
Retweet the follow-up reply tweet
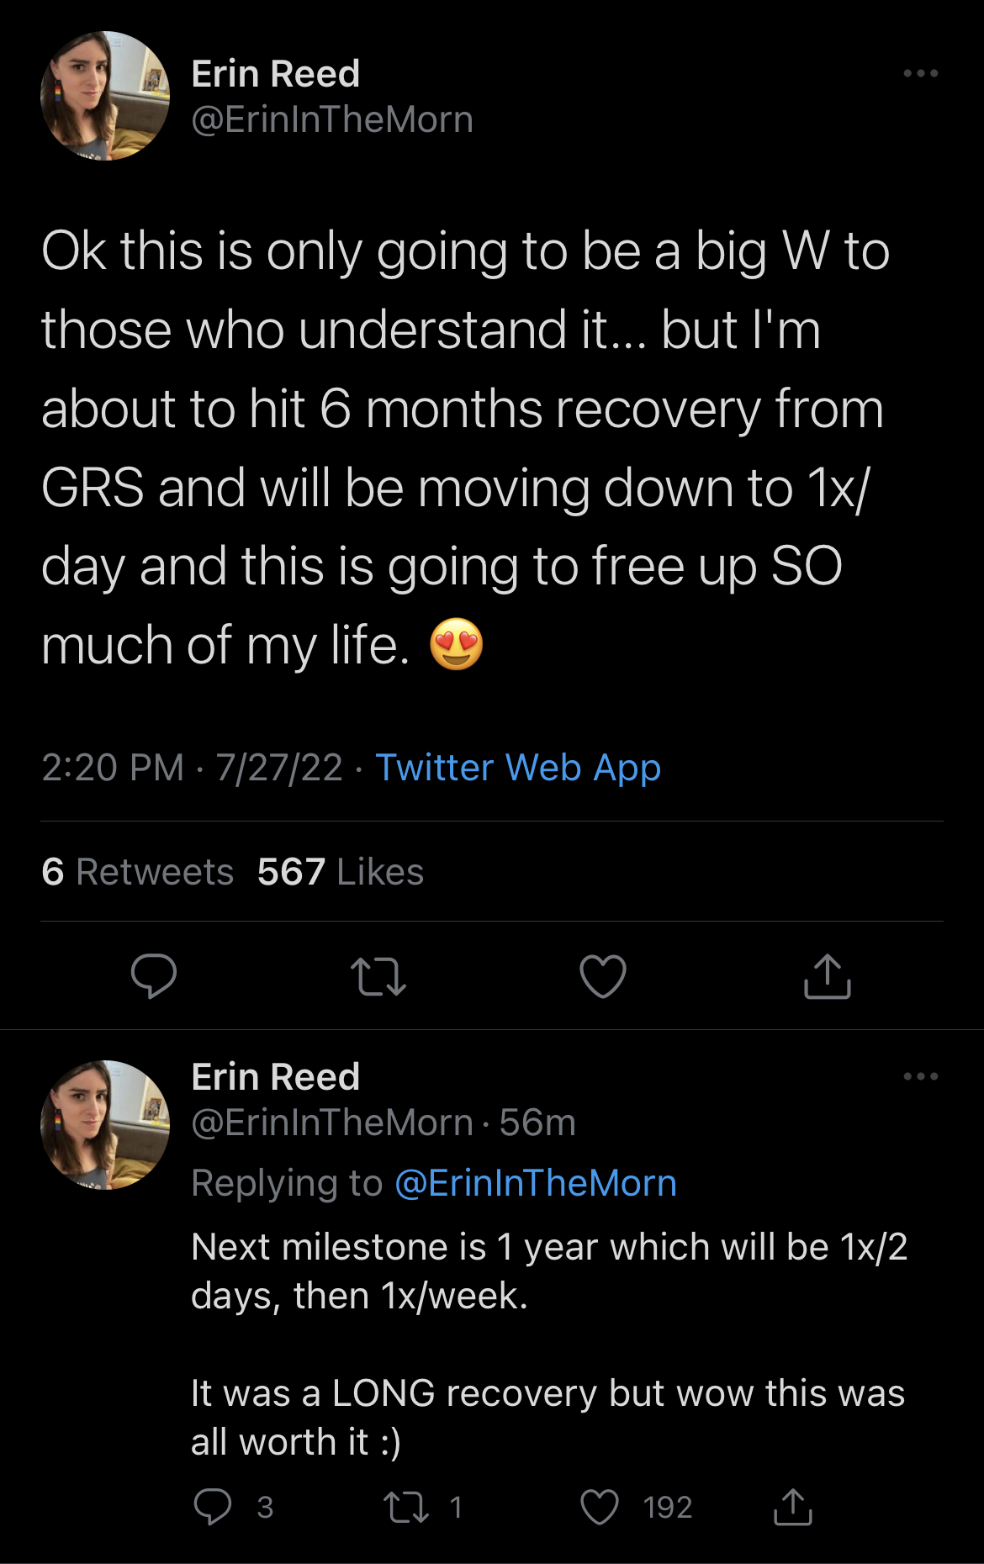coord(406,1507)
